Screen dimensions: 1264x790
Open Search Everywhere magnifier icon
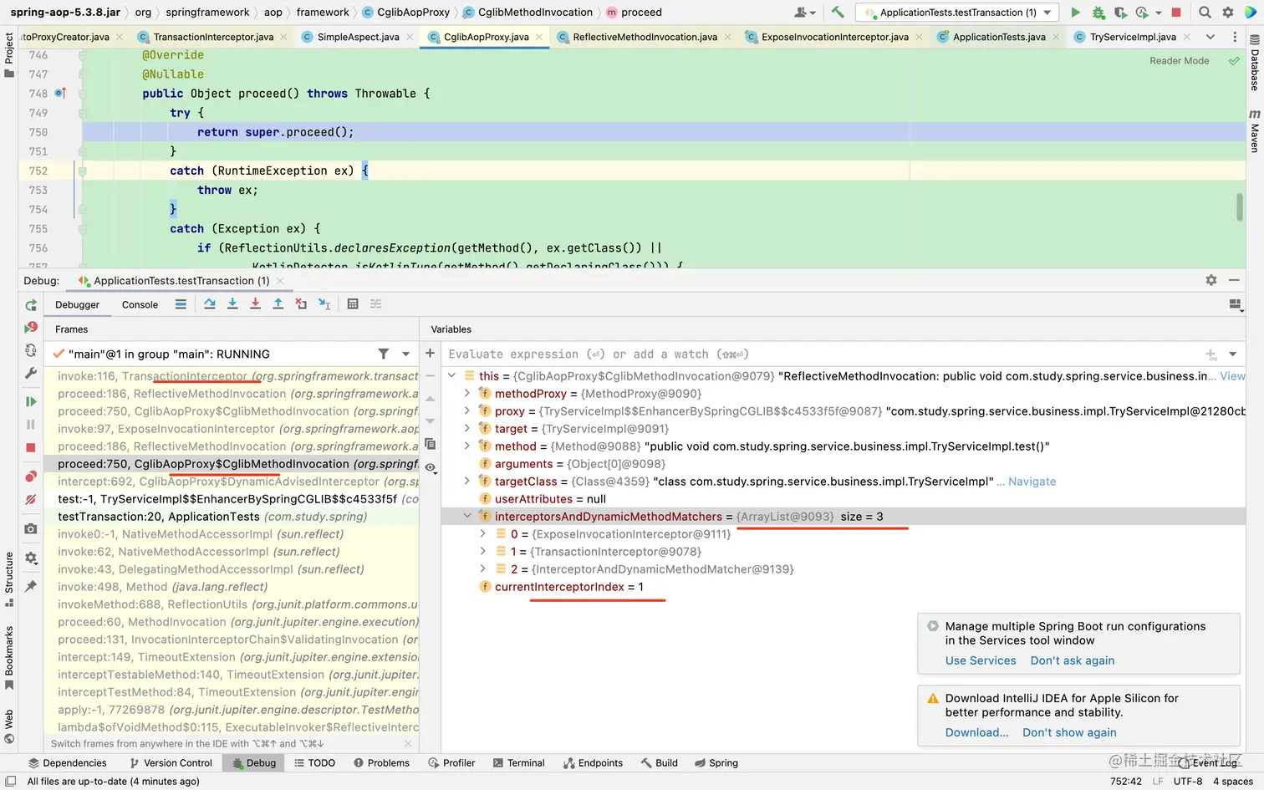coord(1205,13)
